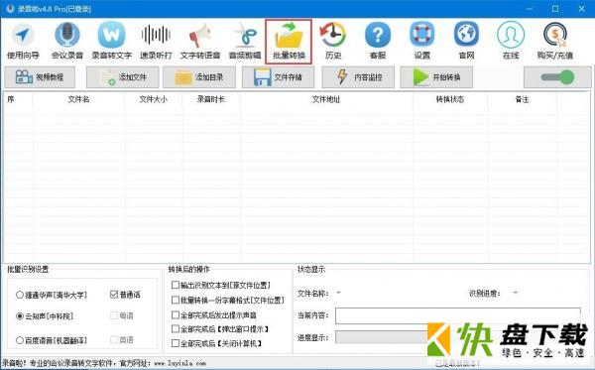Open the 在线 online user icon
This screenshot has height=370, width=595.
click(x=511, y=41)
